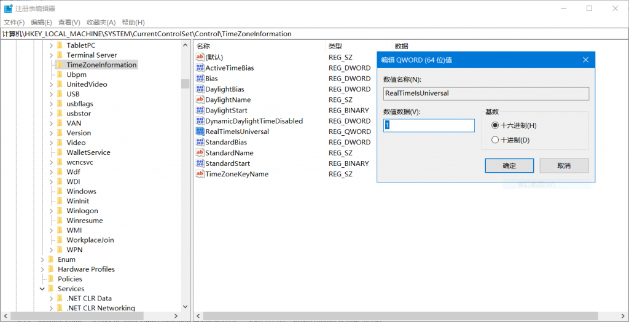Click the 数值数据(V) input field
This screenshot has width=629, height=322.
429,126
